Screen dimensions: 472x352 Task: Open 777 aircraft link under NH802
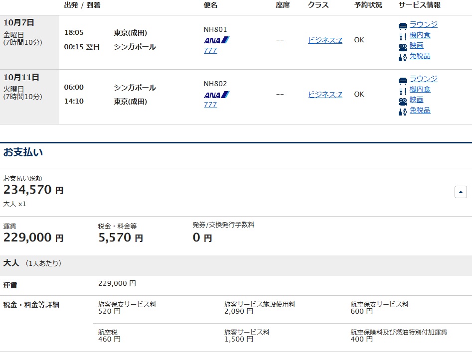tap(210, 105)
